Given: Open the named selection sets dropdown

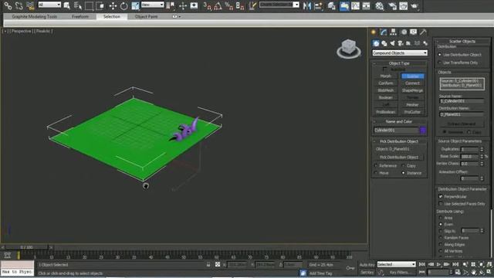Looking at the screenshot, I should point(279,5).
